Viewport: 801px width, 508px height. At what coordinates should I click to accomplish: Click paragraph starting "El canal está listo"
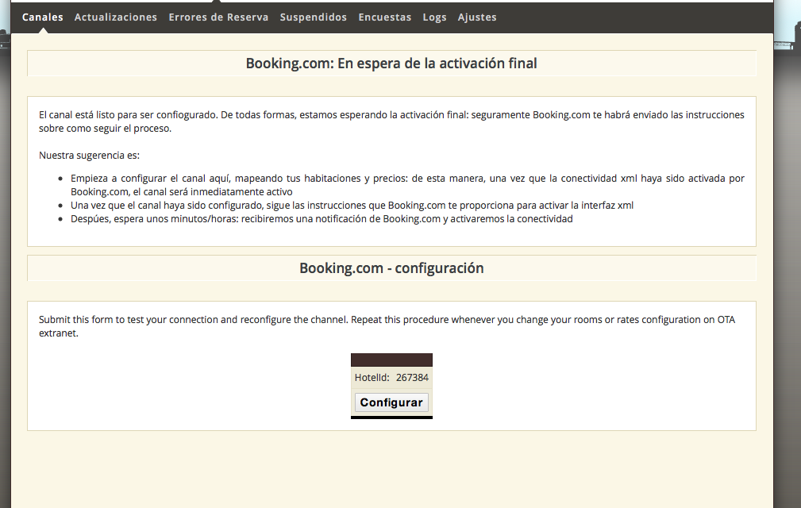[x=391, y=121]
